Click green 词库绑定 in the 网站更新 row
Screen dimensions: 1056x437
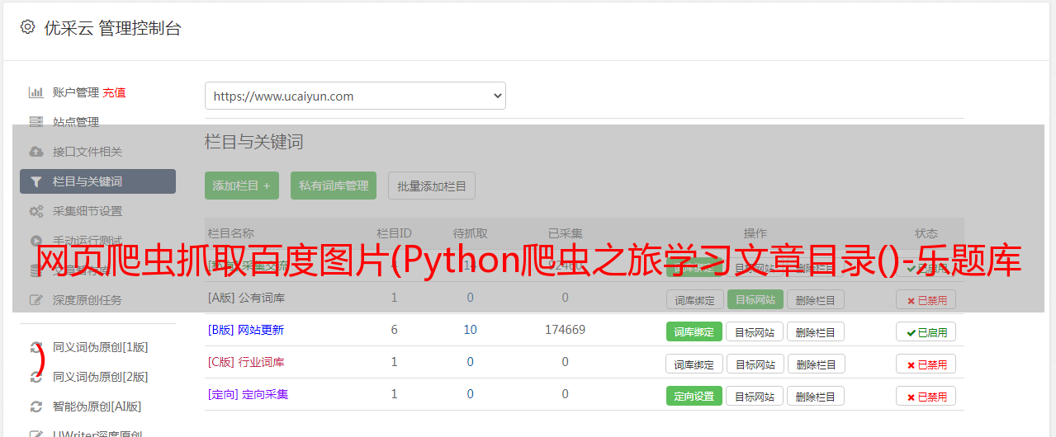[694, 331]
